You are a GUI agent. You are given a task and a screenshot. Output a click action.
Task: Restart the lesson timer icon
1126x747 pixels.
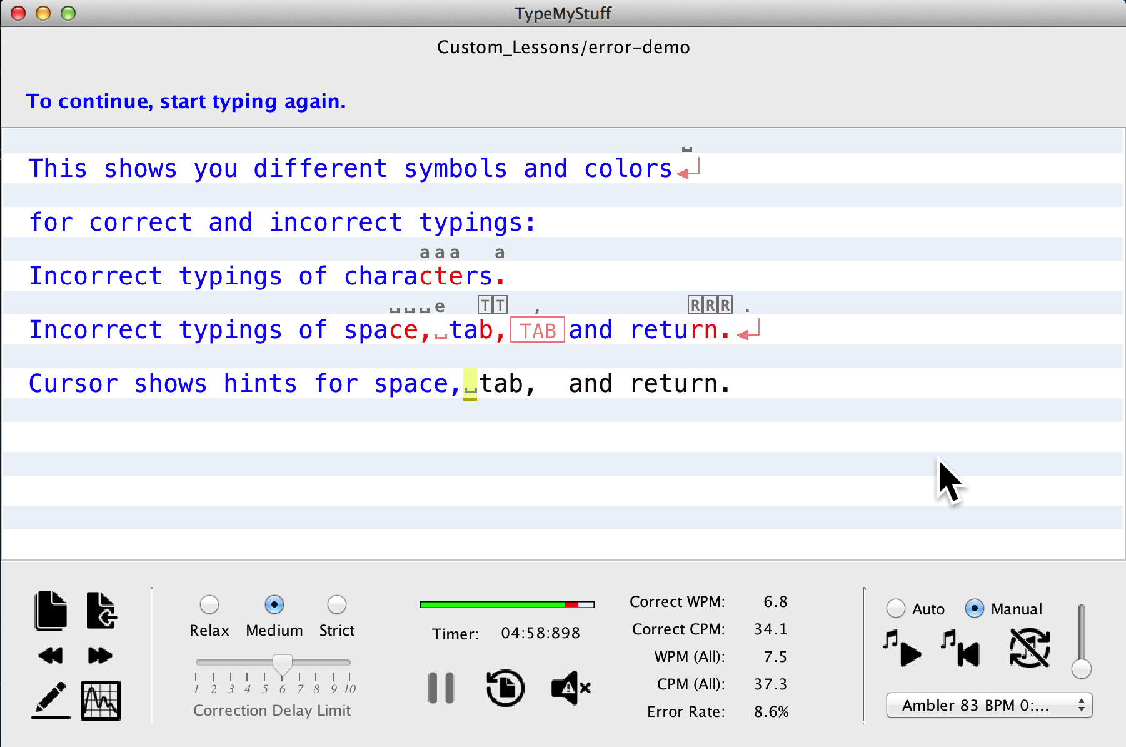(x=505, y=688)
